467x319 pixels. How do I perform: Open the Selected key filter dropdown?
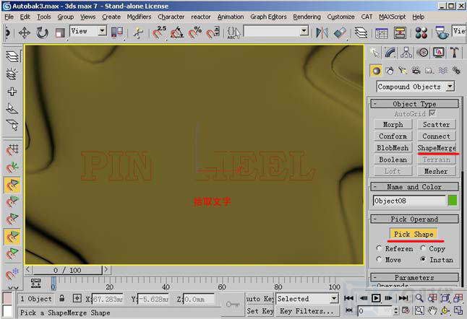(x=334, y=299)
